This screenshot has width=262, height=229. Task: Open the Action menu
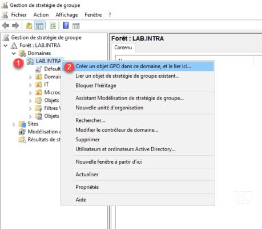(41, 15)
